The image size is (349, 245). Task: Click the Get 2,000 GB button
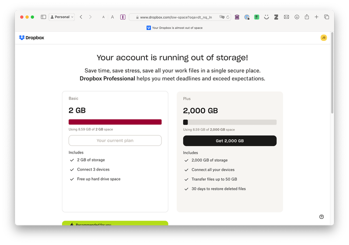coord(229,141)
